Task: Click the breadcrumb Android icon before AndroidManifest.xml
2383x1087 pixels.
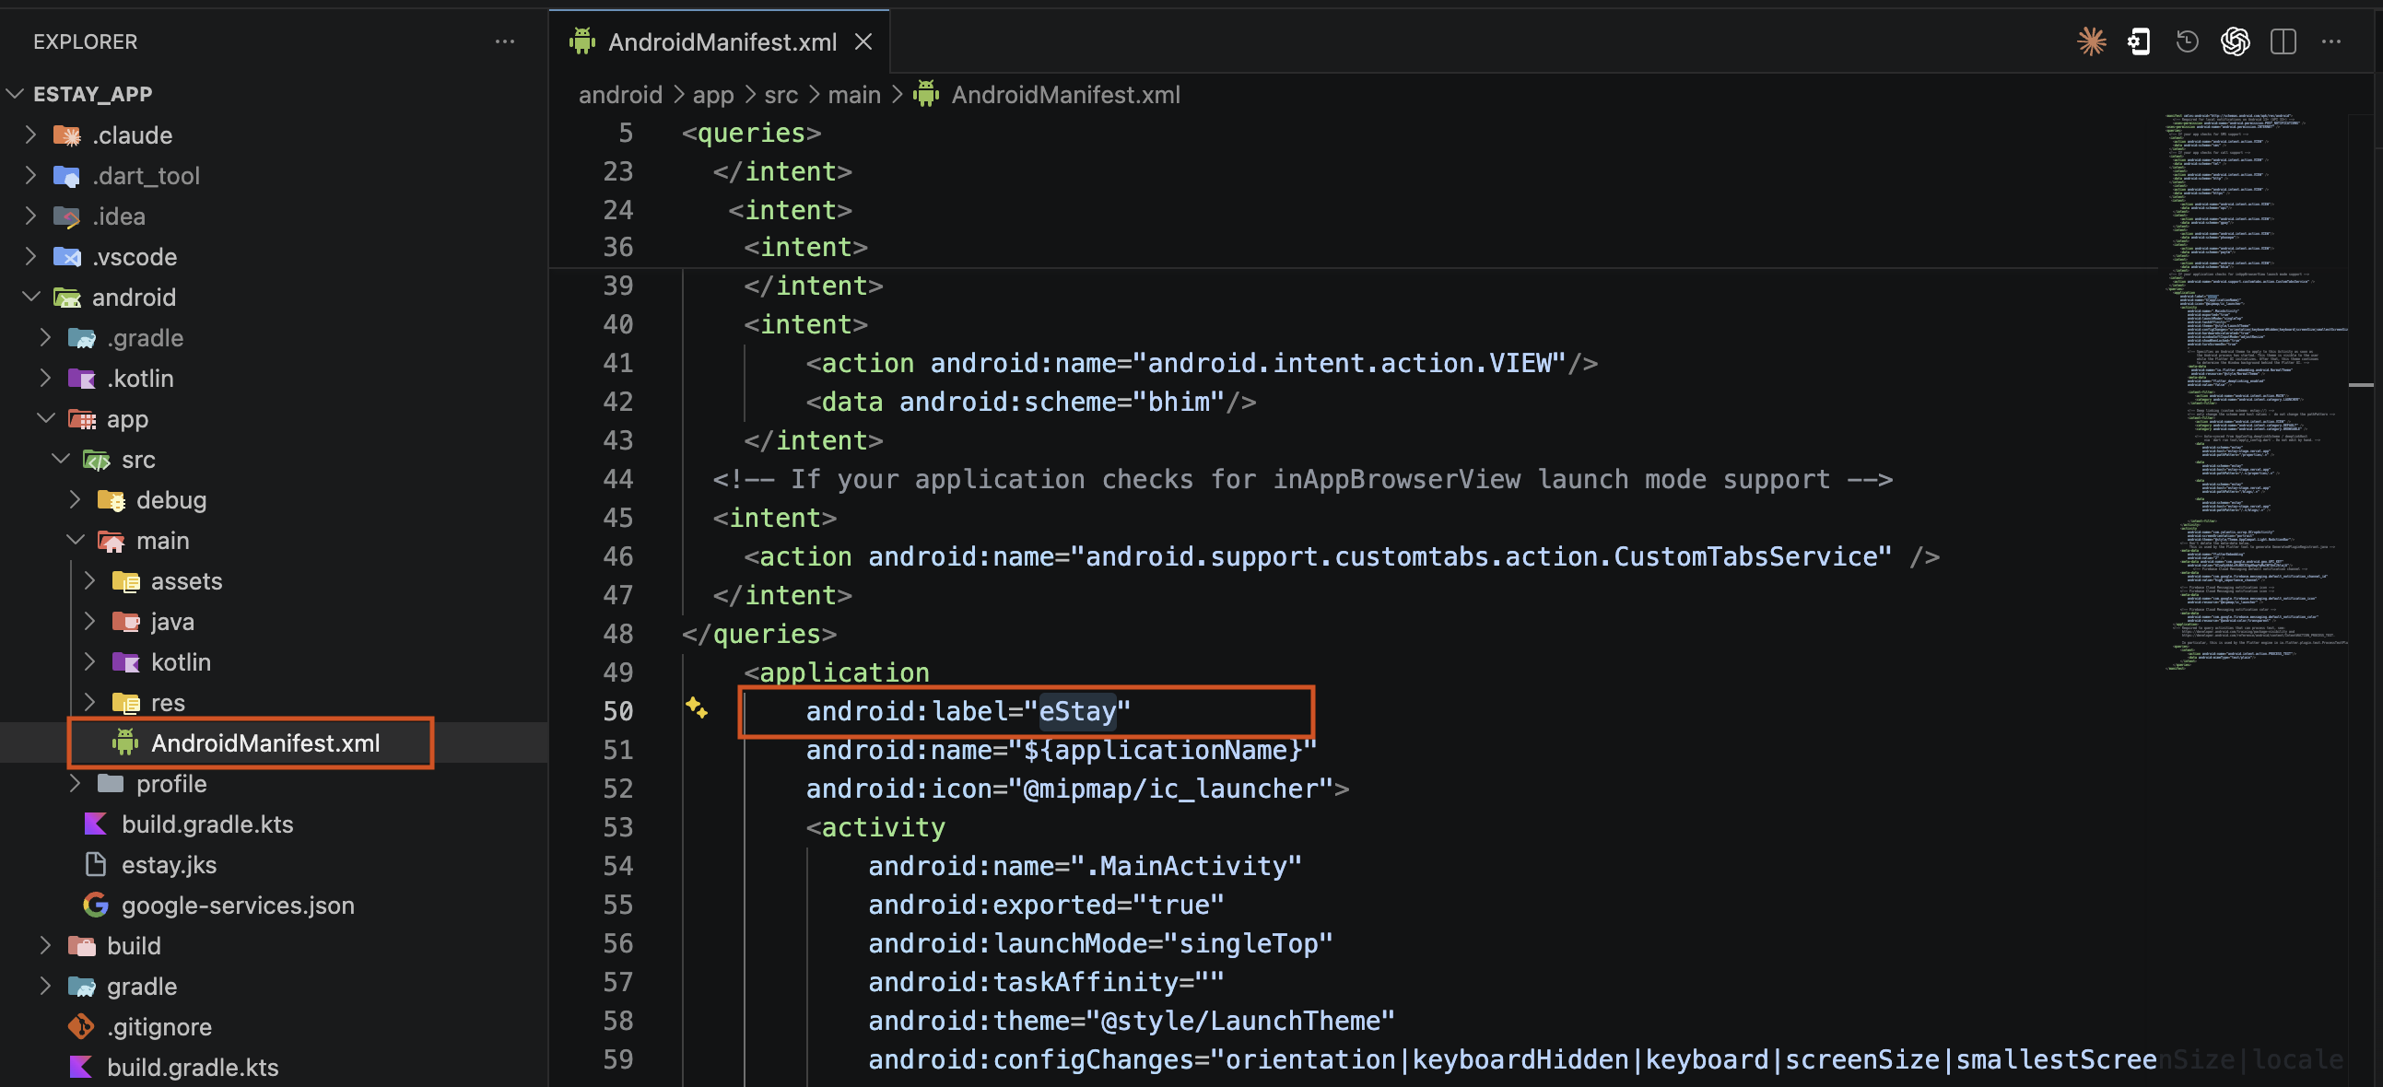Action: point(926,93)
